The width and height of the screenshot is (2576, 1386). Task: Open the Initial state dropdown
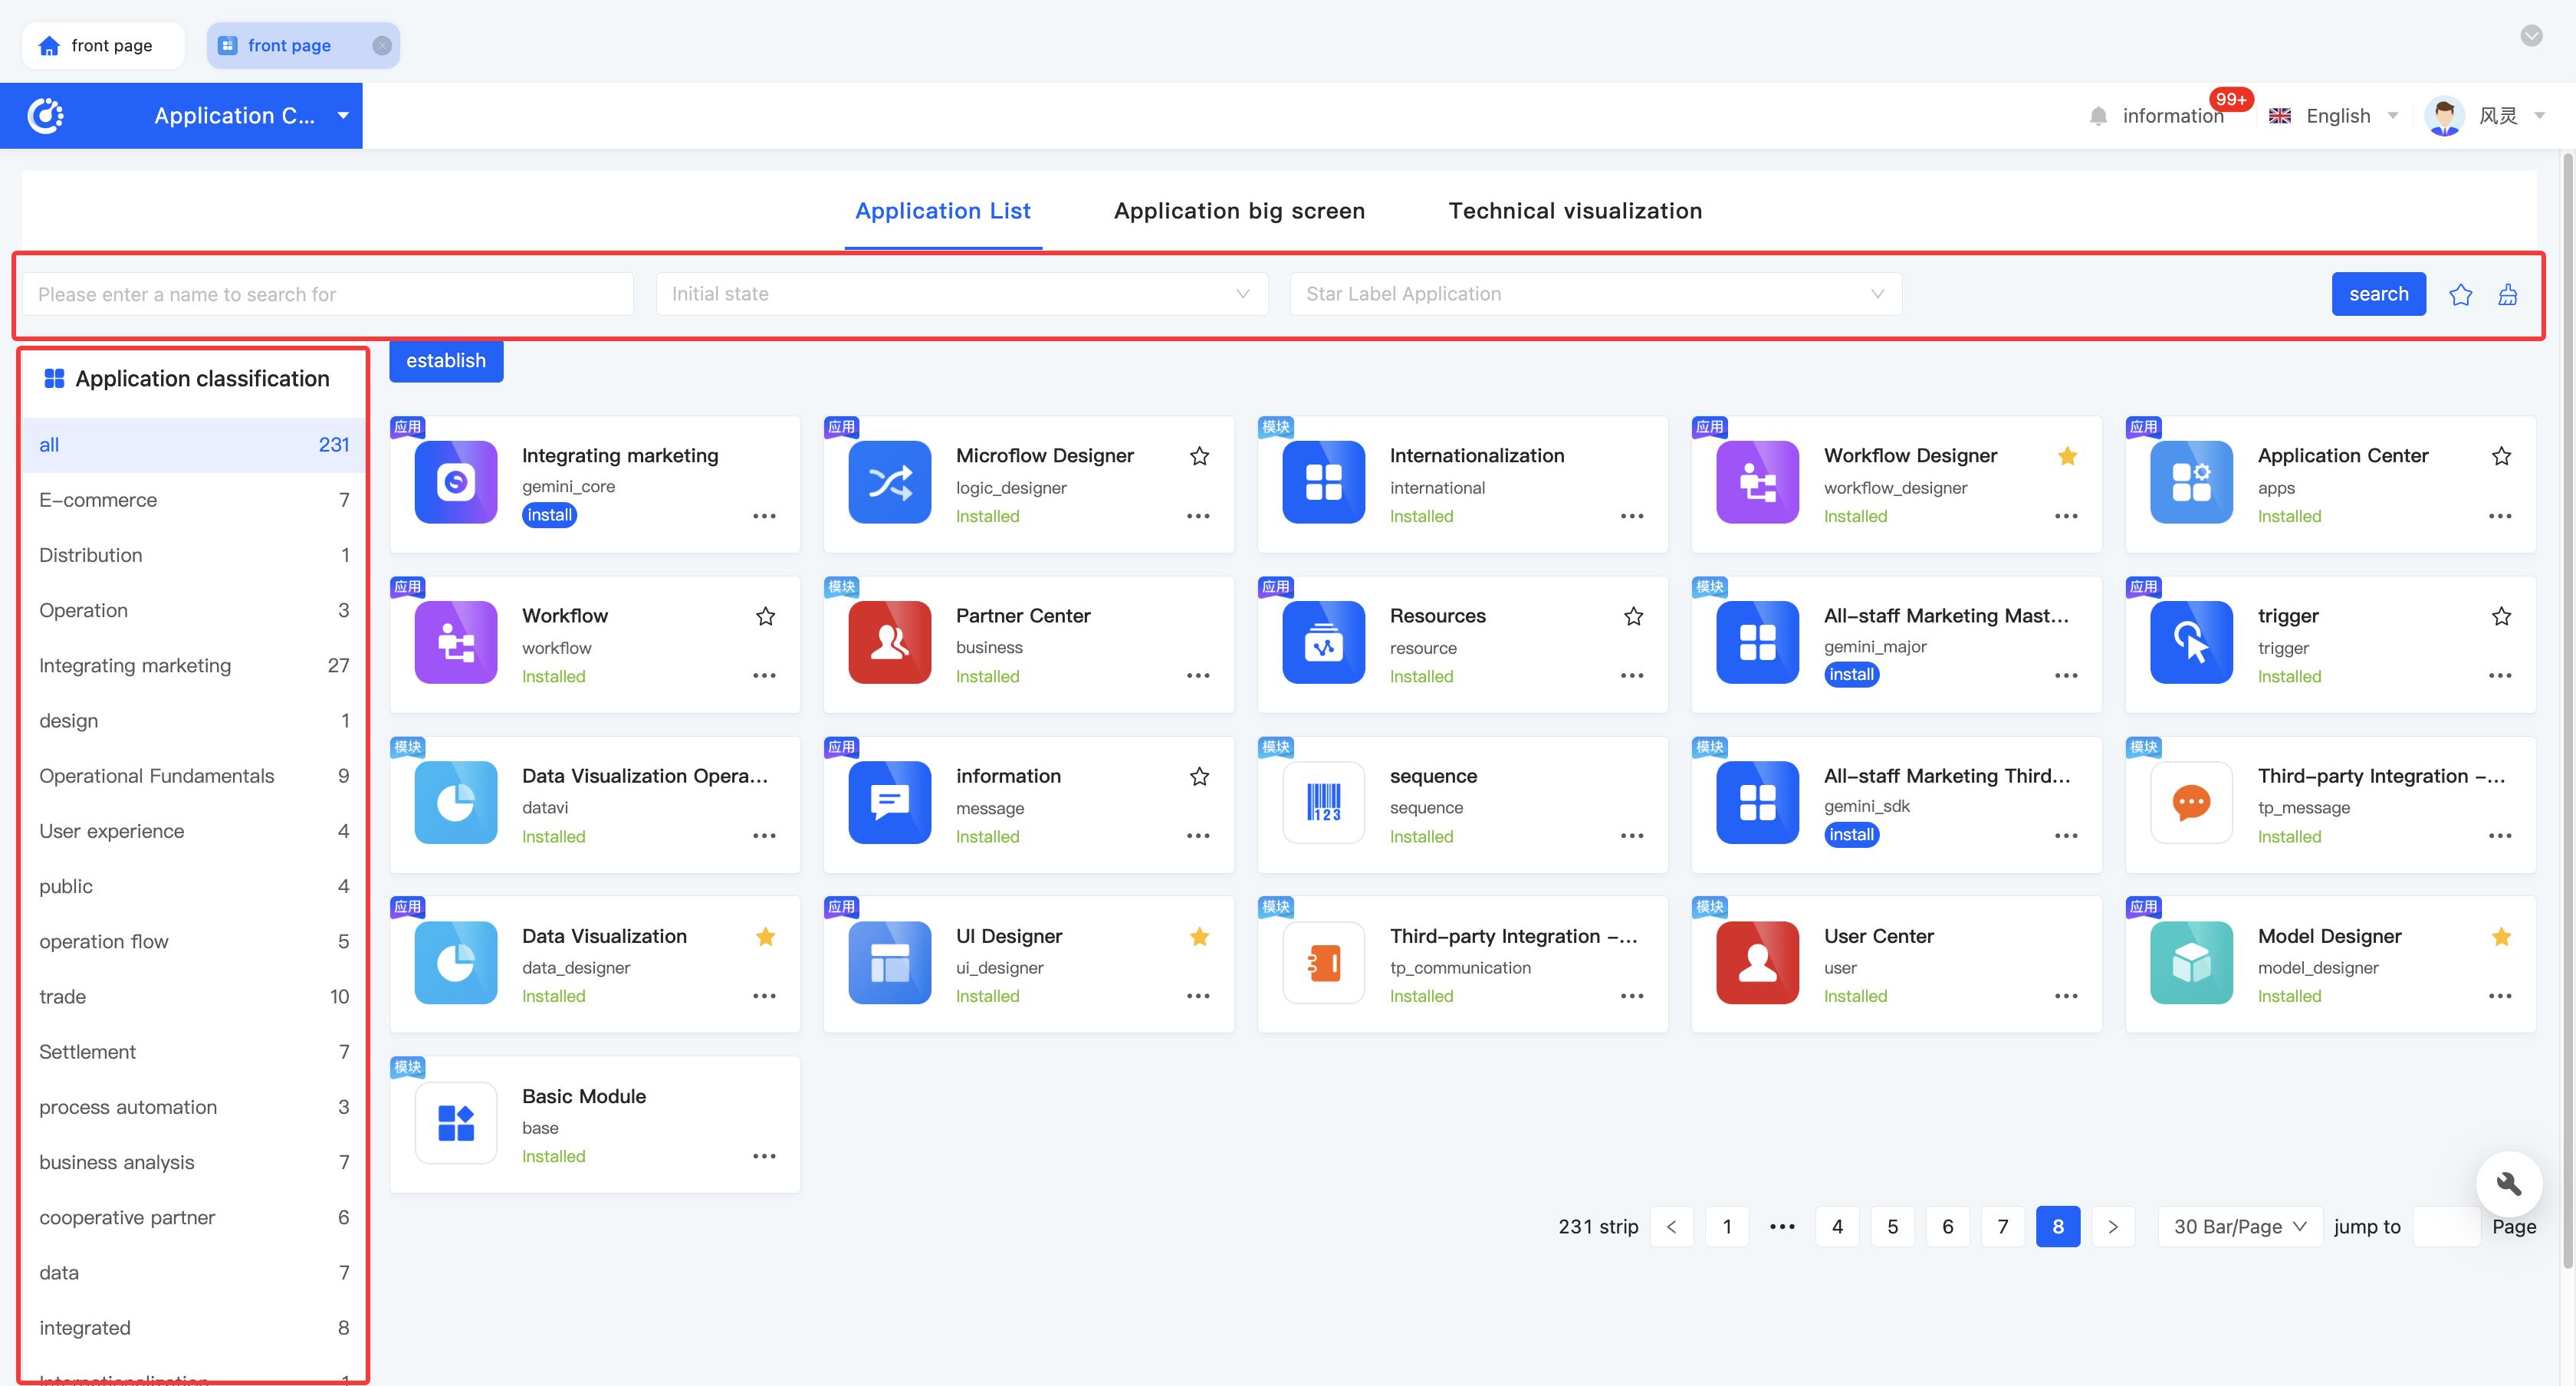tap(961, 294)
